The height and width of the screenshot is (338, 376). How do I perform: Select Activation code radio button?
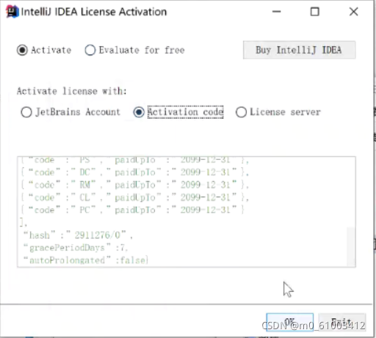click(x=178, y=112)
